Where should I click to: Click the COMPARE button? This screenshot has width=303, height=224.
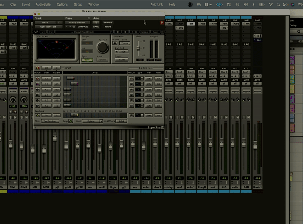(83, 27)
